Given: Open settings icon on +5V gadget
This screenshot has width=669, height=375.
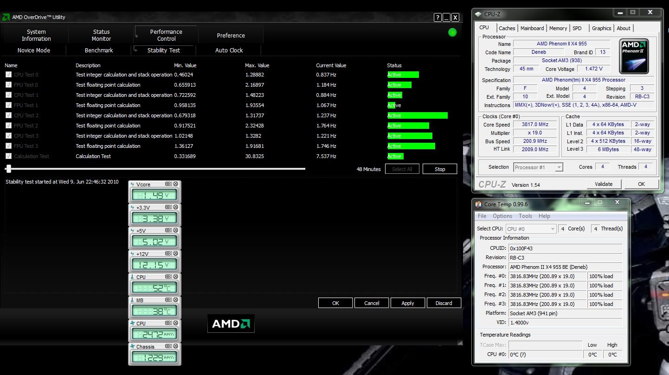Looking at the screenshot, I should [x=168, y=230].
